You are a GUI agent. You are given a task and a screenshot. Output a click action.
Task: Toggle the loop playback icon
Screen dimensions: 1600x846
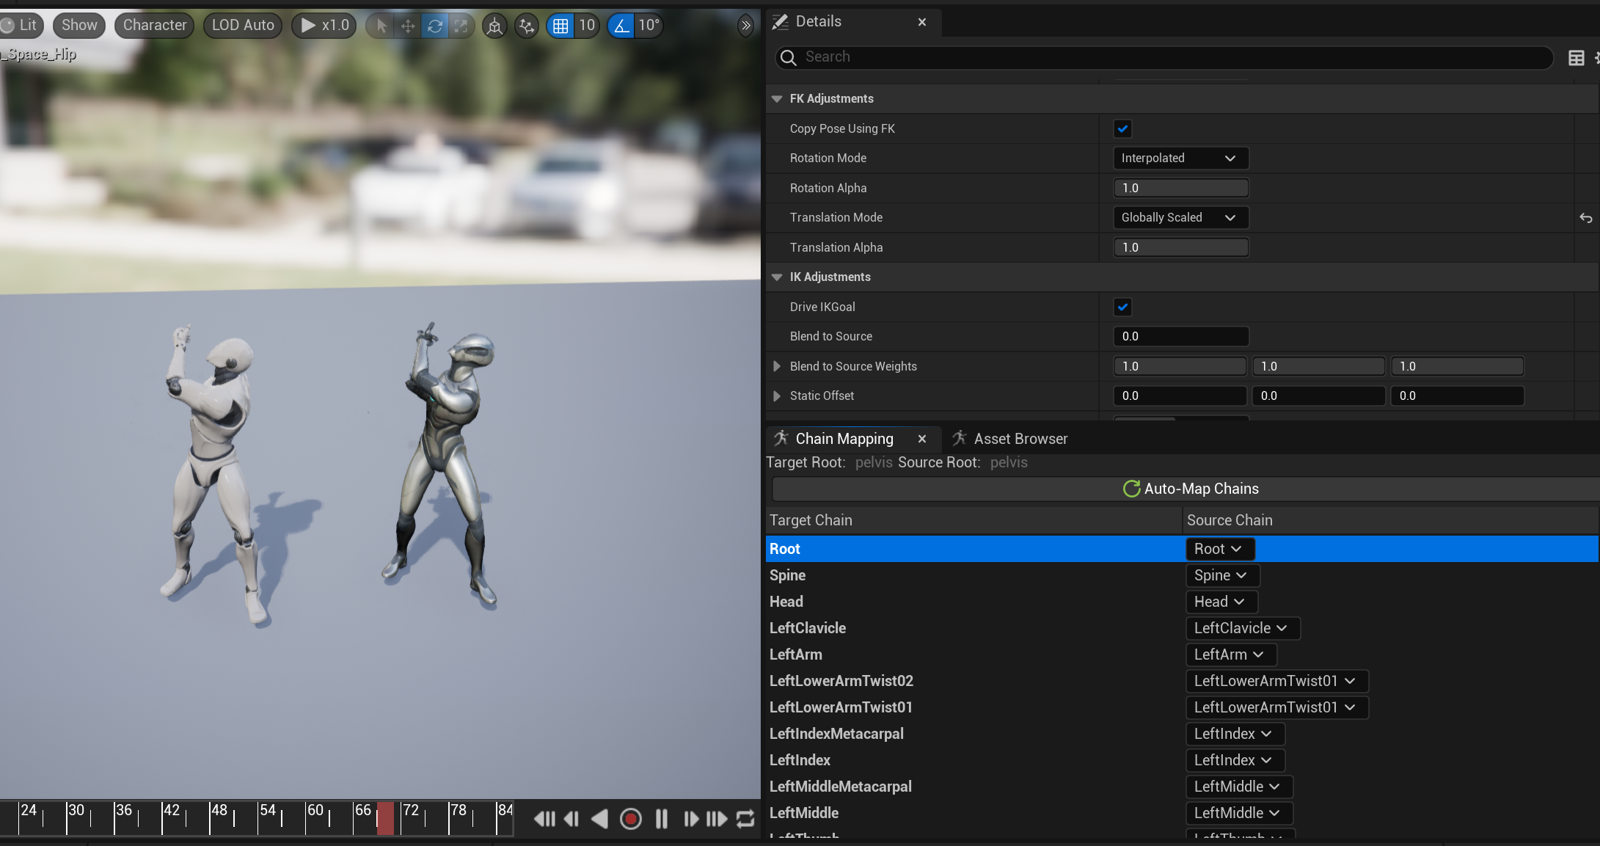[745, 819]
